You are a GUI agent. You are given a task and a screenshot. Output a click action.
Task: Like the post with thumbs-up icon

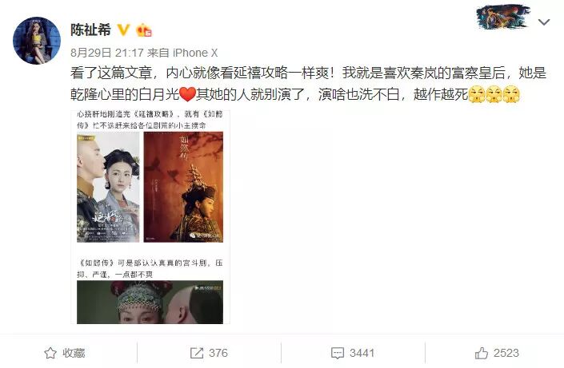tap(482, 353)
